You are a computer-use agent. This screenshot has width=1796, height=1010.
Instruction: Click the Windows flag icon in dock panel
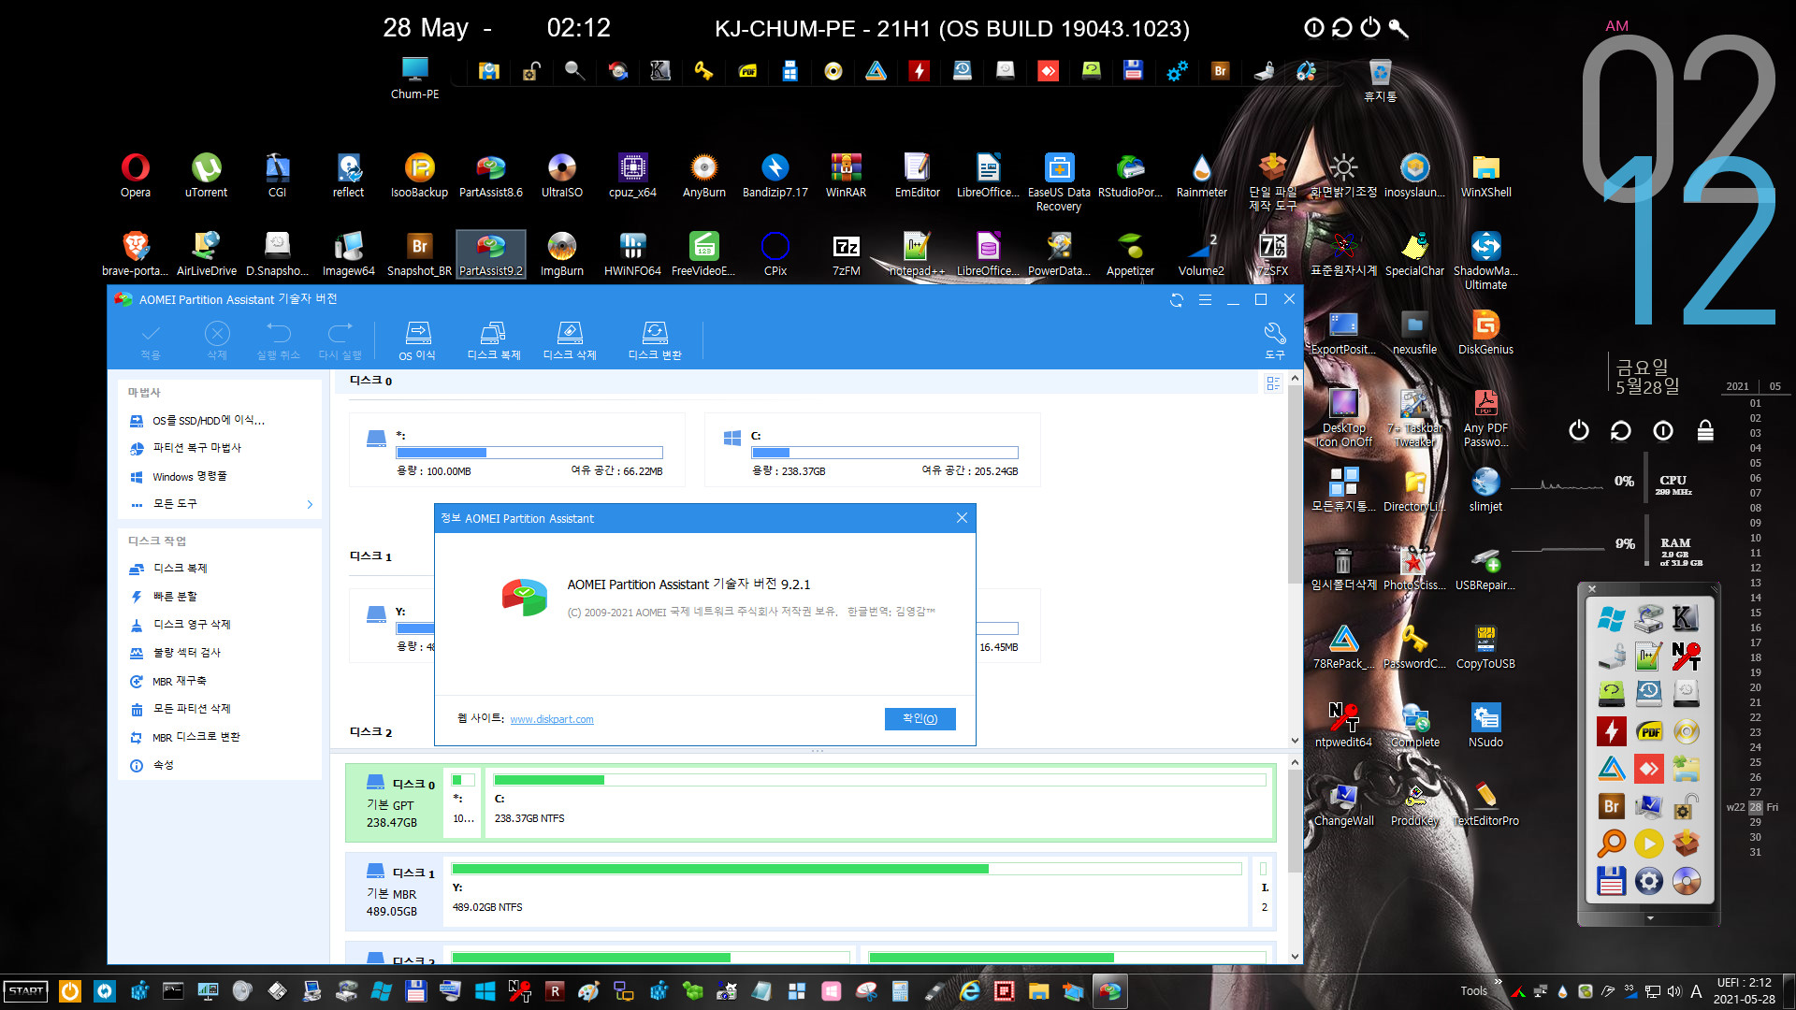coord(1611,618)
